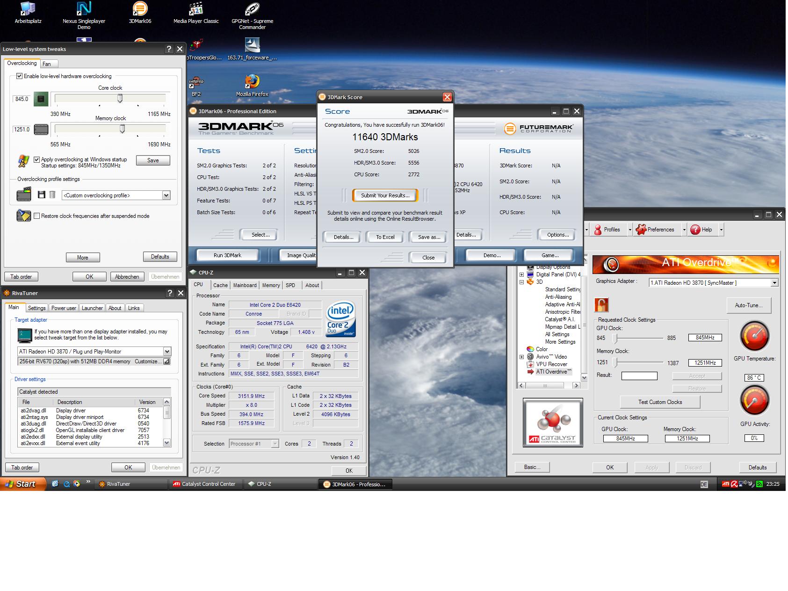Image resolution: width=788 pixels, height=591 pixels.
Task: Toggle Enable low-level hardware overclocking checkbox
Action: [20, 76]
